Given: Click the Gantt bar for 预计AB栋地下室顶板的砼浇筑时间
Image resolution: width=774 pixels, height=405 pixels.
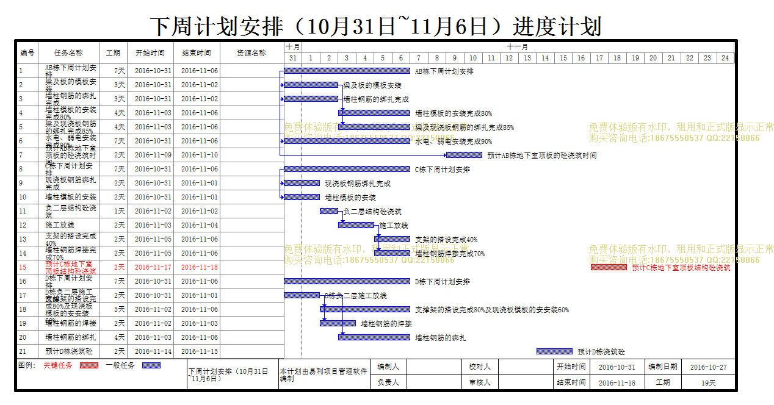Looking at the screenshot, I should coord(464,155).
